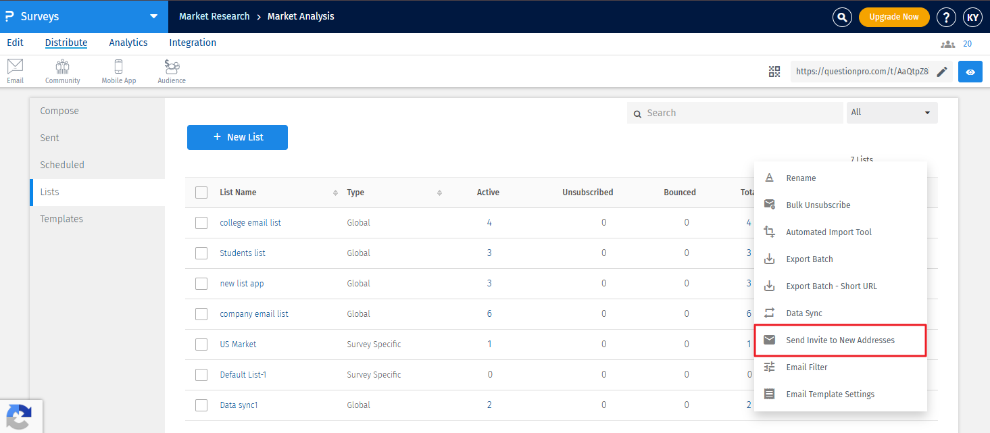Screen dimensions: 990x433
Task: Open the help question mark icon
Action: coord(945,17)
